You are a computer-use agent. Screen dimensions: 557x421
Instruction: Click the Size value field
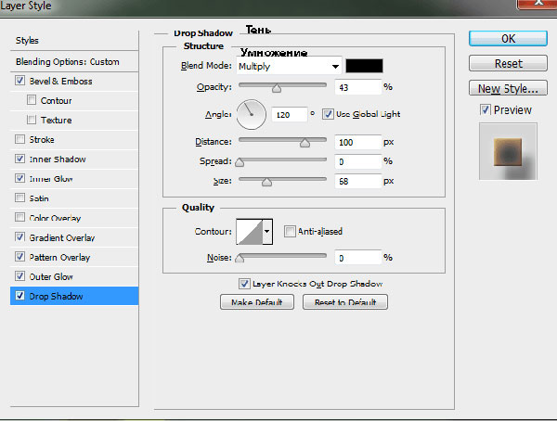coord(357,182)
